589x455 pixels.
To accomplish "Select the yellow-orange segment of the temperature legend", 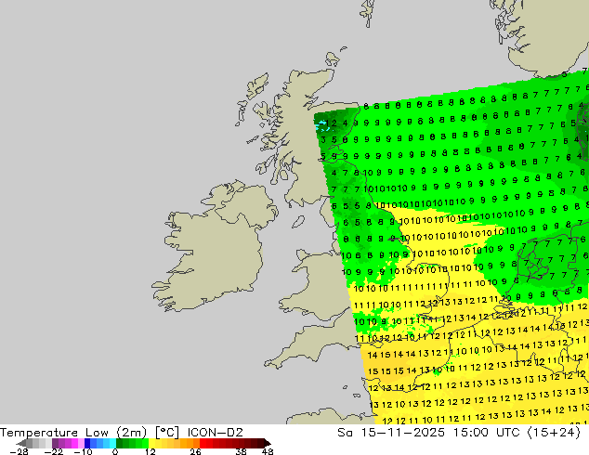I will (174, 443).
